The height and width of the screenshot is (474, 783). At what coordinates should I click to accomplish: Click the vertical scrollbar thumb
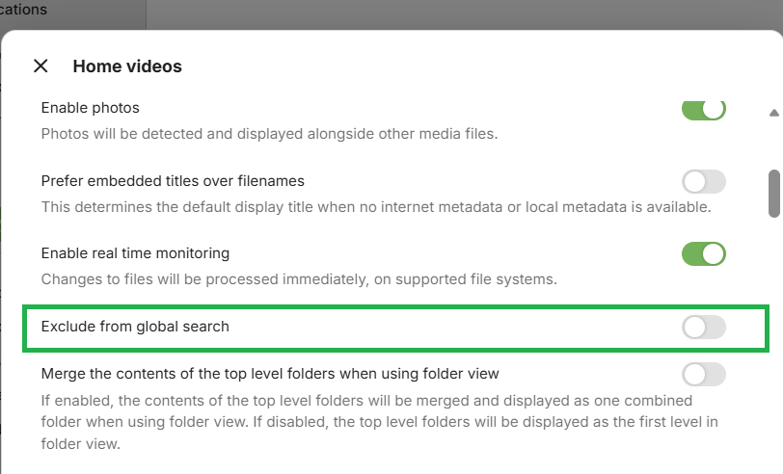tap(773, 193)
